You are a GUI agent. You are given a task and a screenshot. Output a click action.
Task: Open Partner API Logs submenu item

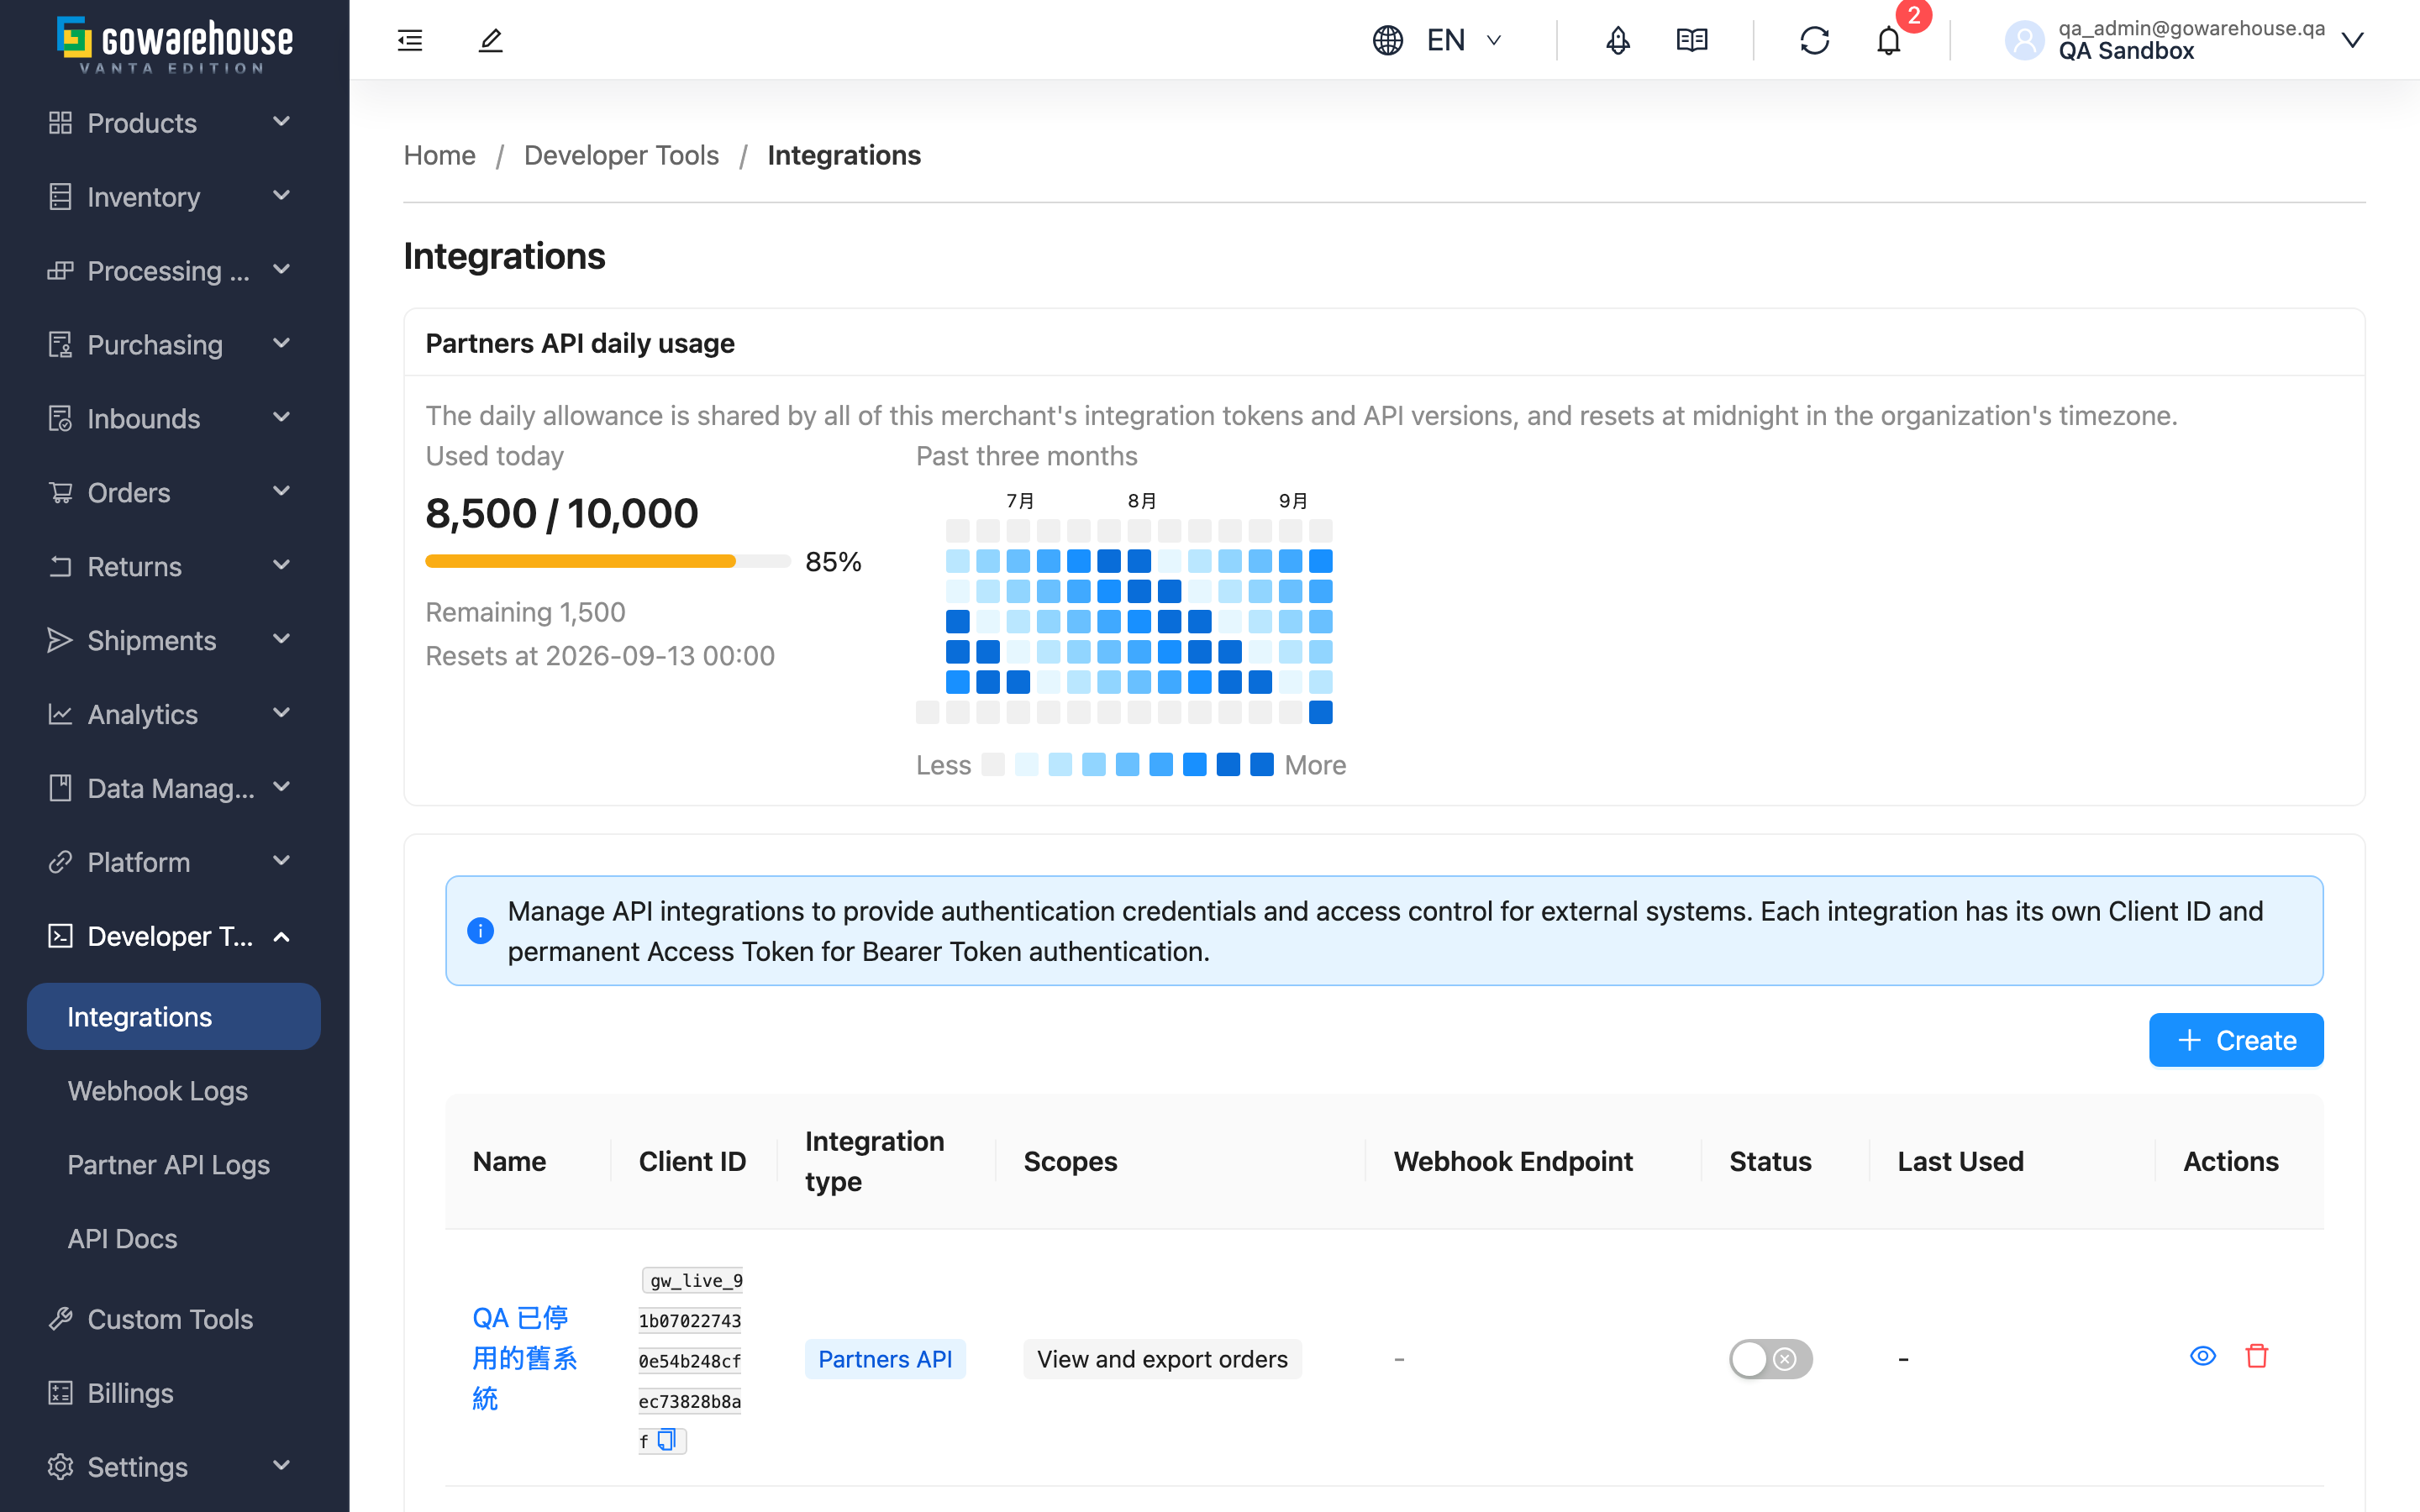click(x=174, y=1164)
